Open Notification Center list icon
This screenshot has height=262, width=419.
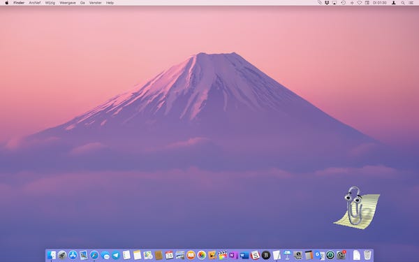[411, 3]
